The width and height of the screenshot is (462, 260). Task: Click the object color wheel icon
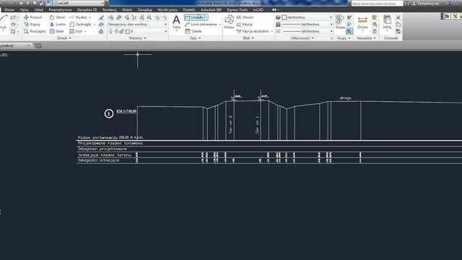tap(278, 17)
